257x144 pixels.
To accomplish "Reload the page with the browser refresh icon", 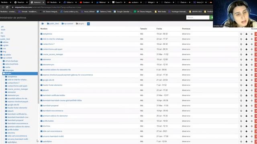I will [7, 7].
